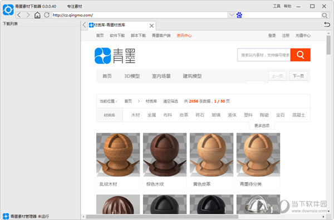Click the site search input field
Screen dimensions: 334x220
click(x=264, y=55)
